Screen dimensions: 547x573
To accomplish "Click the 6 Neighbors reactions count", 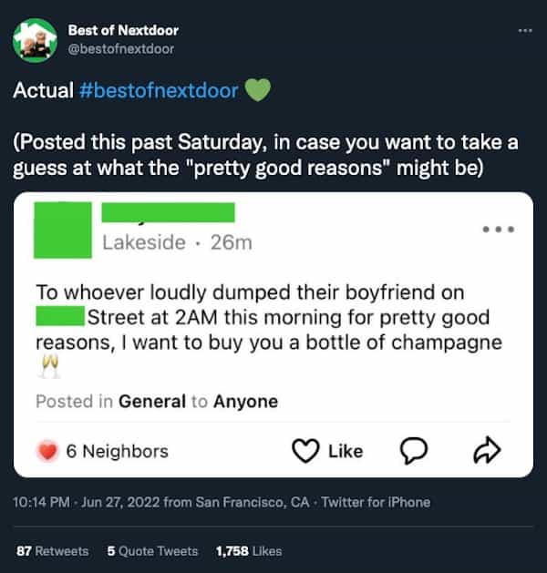I will point(117,451).
